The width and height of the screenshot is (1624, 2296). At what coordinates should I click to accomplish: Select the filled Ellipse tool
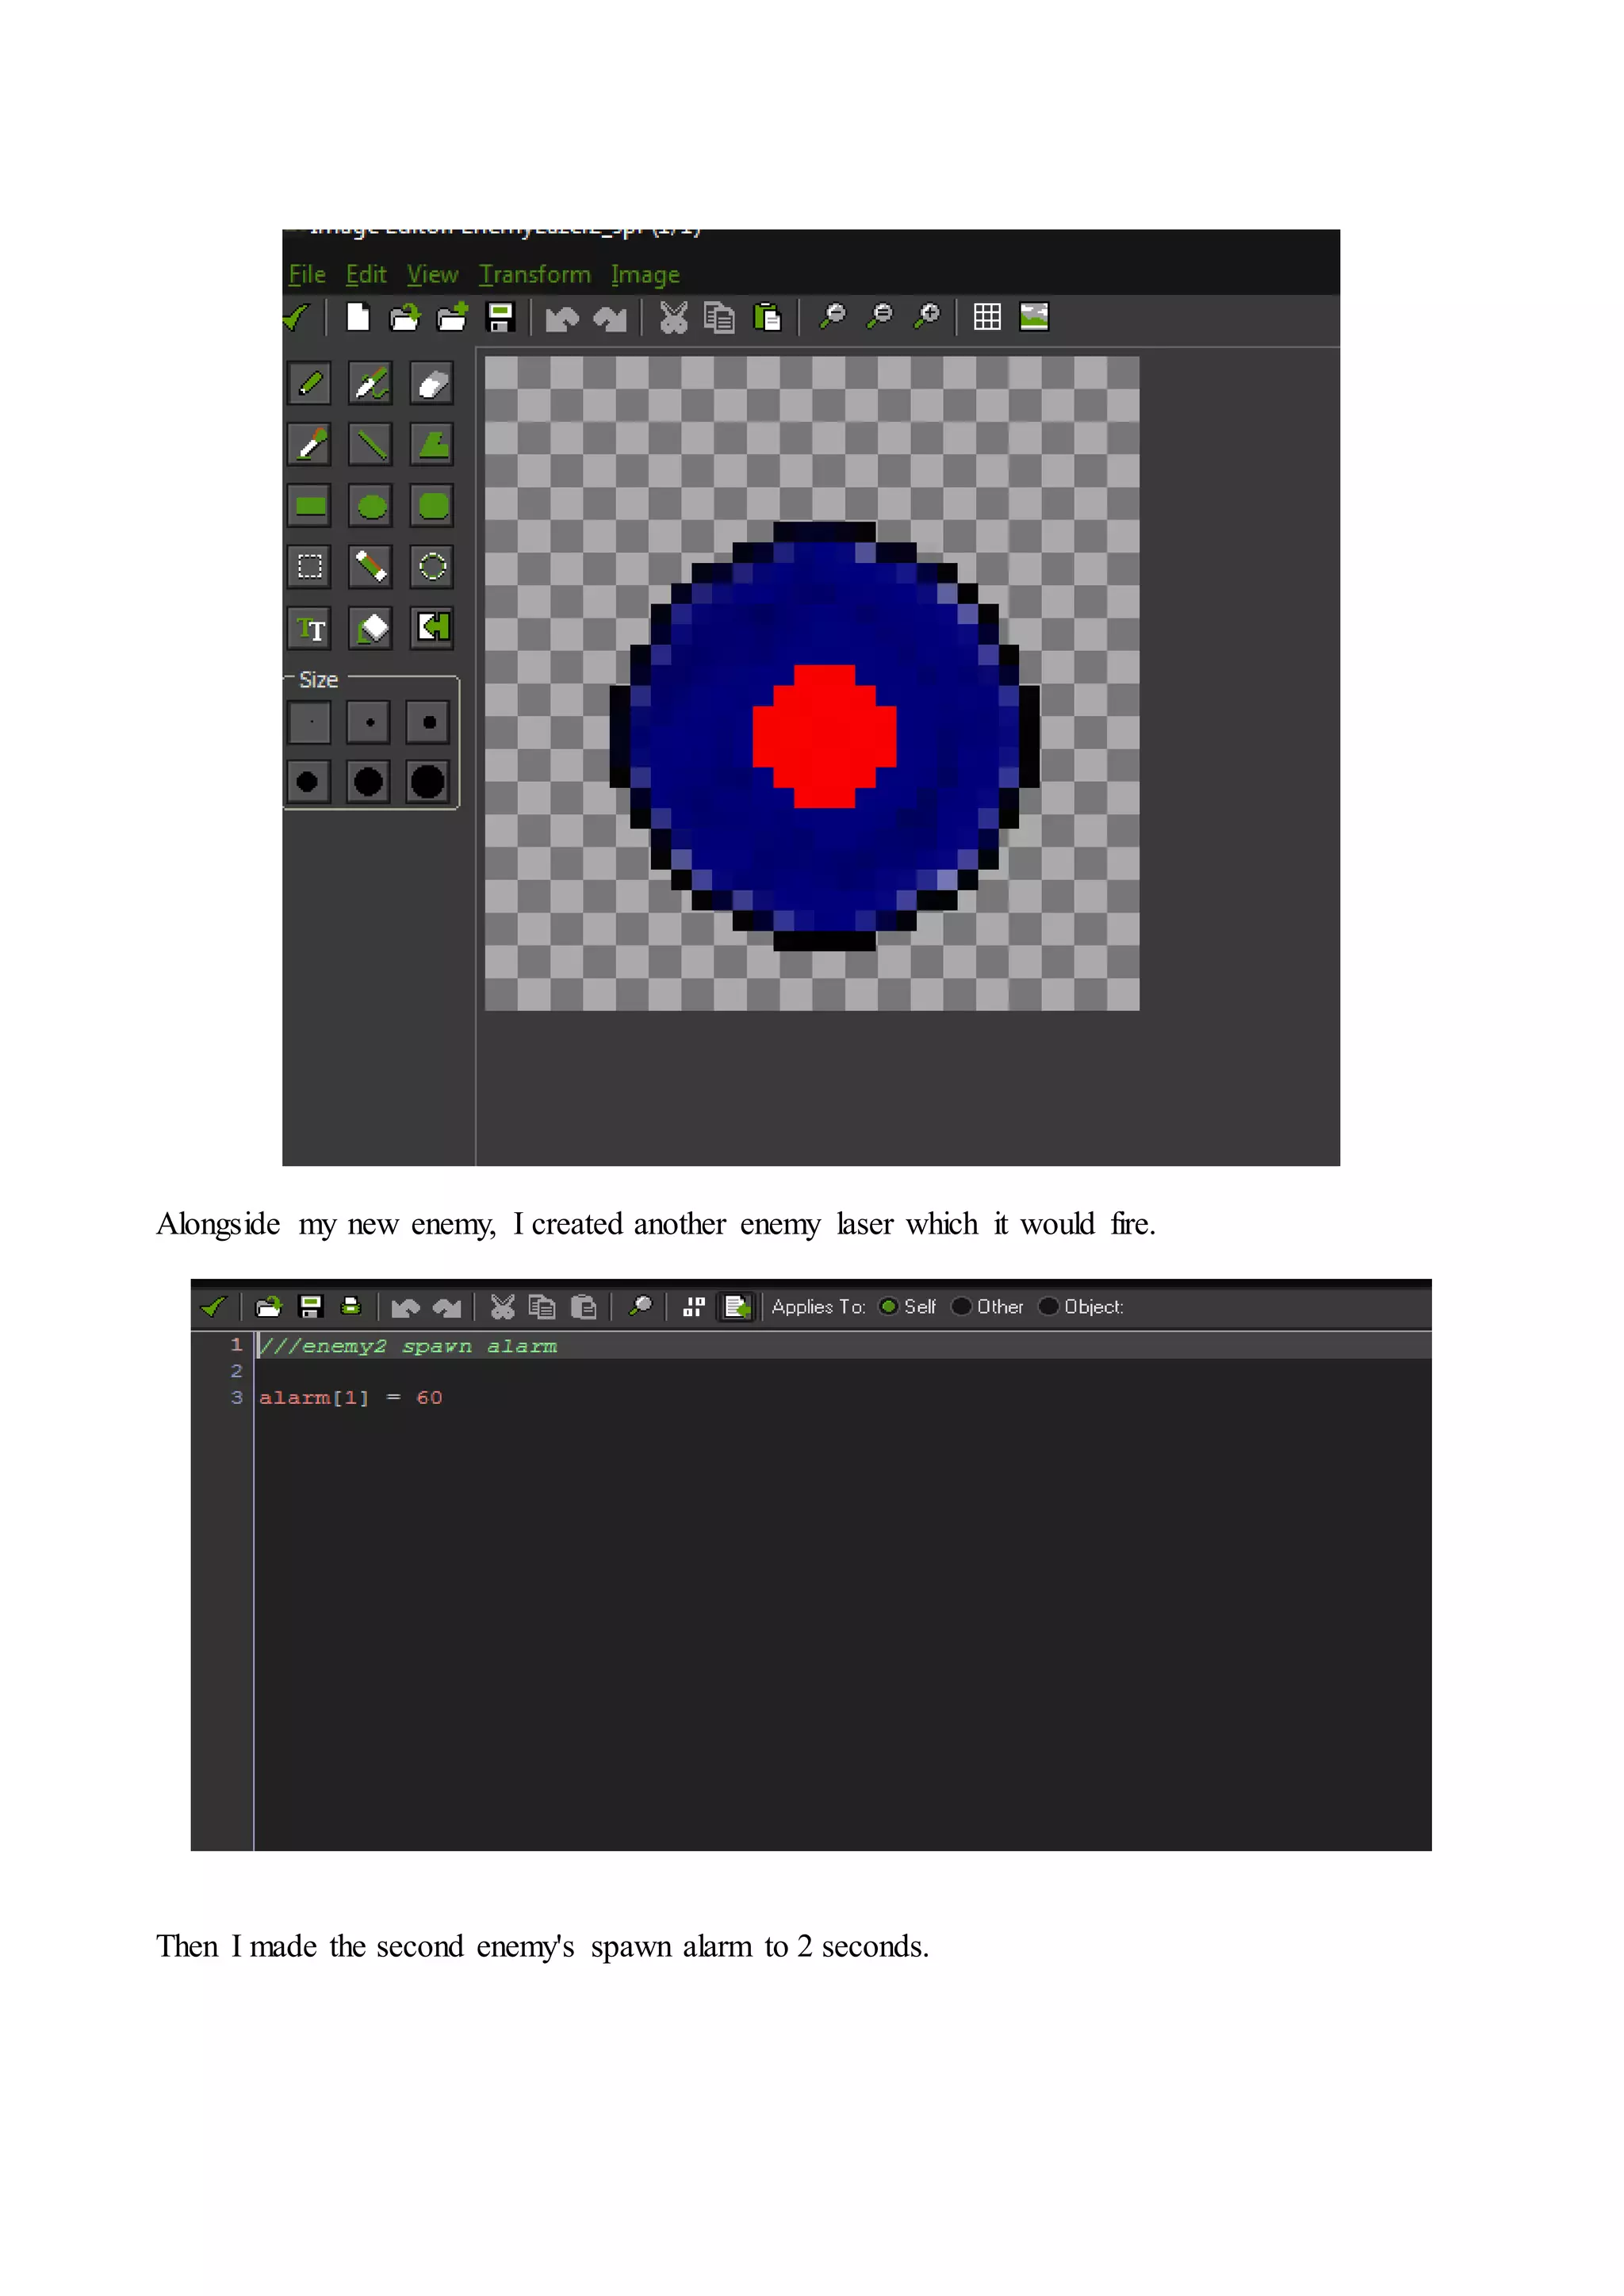click(371, 506)
